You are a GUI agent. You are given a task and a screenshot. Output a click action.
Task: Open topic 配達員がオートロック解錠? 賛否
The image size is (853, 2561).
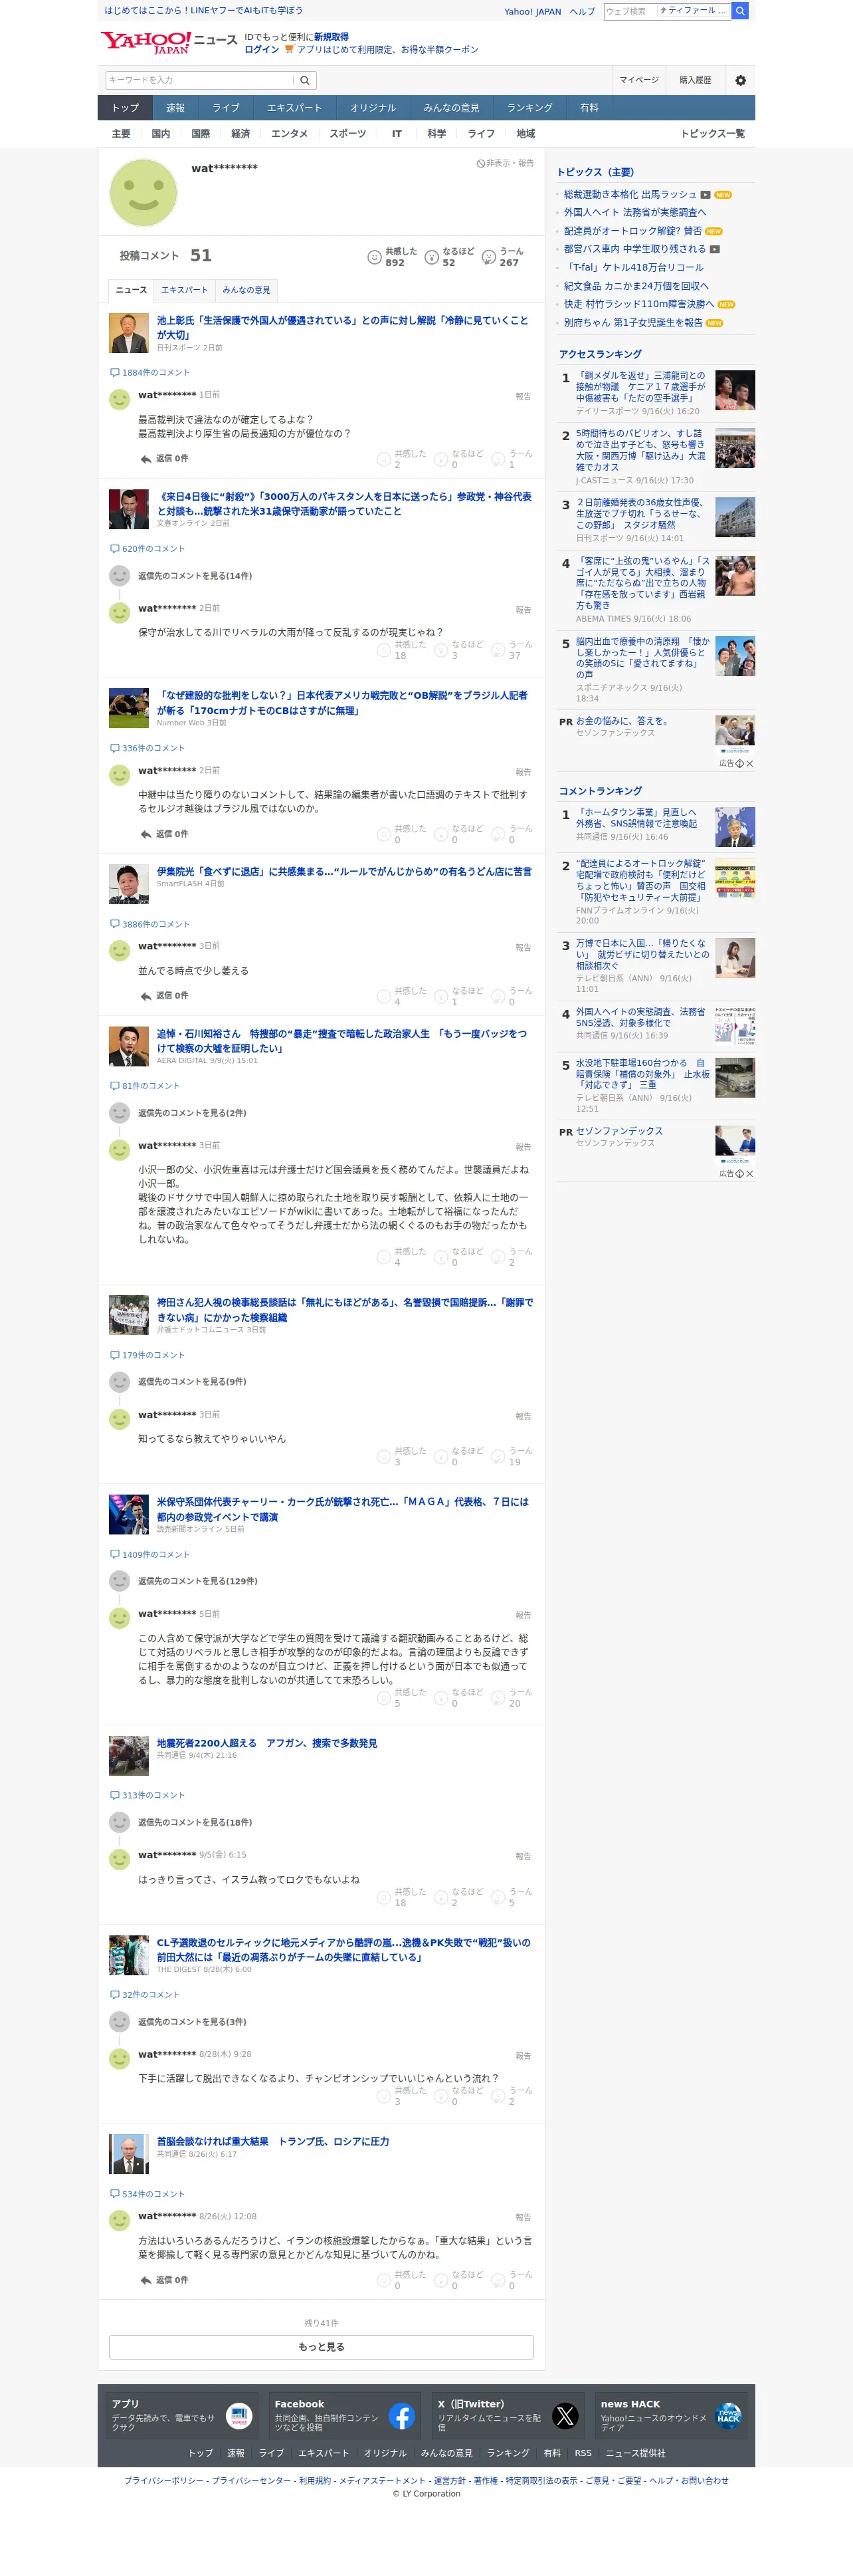click(x=632, y=231)
